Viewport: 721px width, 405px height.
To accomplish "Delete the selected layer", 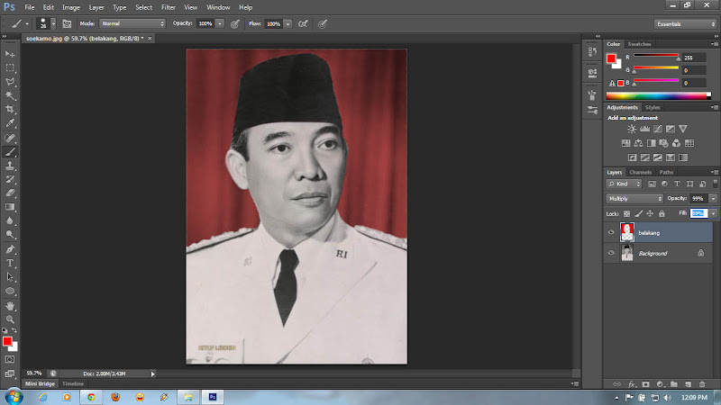I will (702, 384).
